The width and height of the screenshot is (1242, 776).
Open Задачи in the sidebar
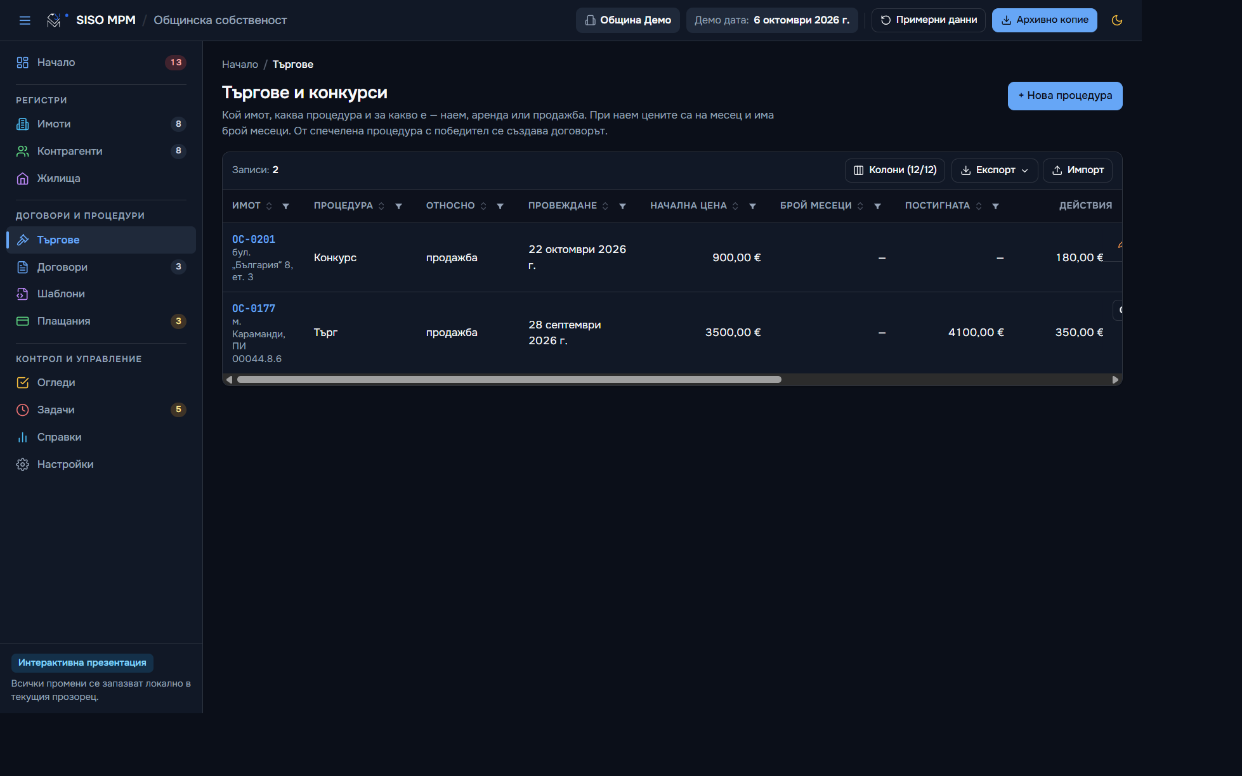coord(101,410)
